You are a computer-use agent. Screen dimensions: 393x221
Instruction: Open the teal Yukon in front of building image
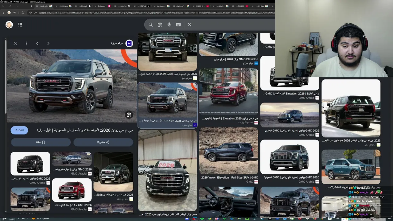(351, 167)
